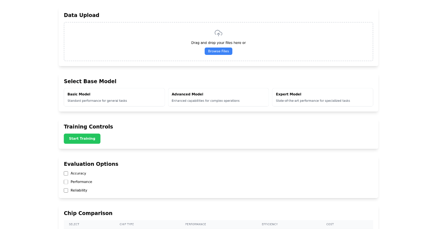Click the cloud upload icon
The height and width of the screenshot is (229, 437).
click(218, 33)
